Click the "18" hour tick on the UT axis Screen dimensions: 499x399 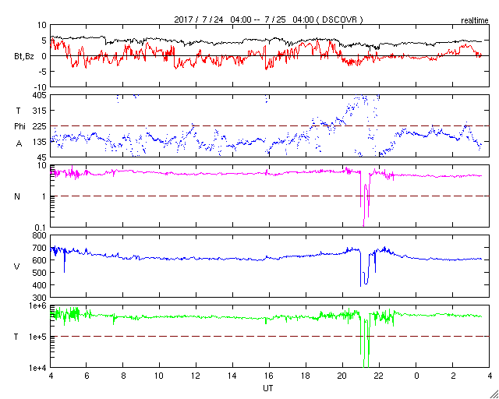(306, 376)
